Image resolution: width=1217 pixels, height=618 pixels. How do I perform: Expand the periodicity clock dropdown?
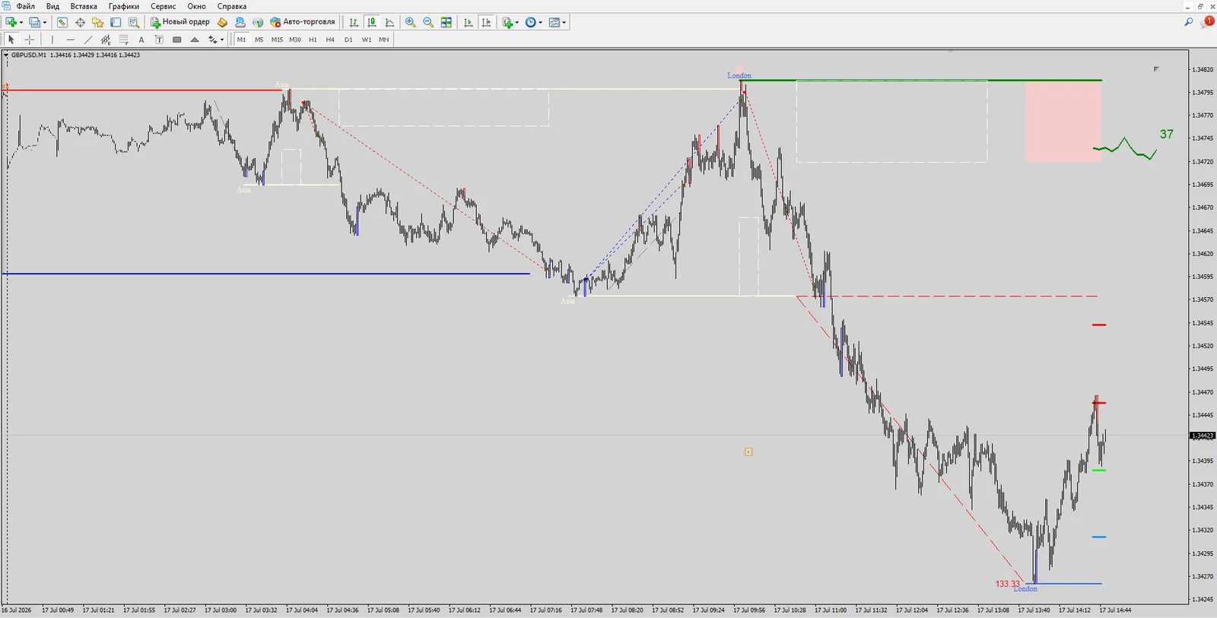click(x=541, y=22)
